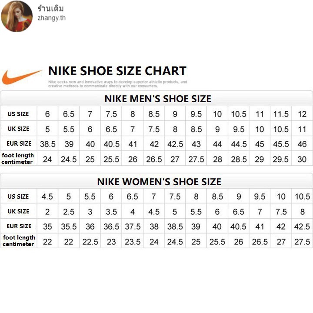The width and height of the screenshot is (313, 313).
Task: Select men's EUR size 46 cell
Action: 302,144
